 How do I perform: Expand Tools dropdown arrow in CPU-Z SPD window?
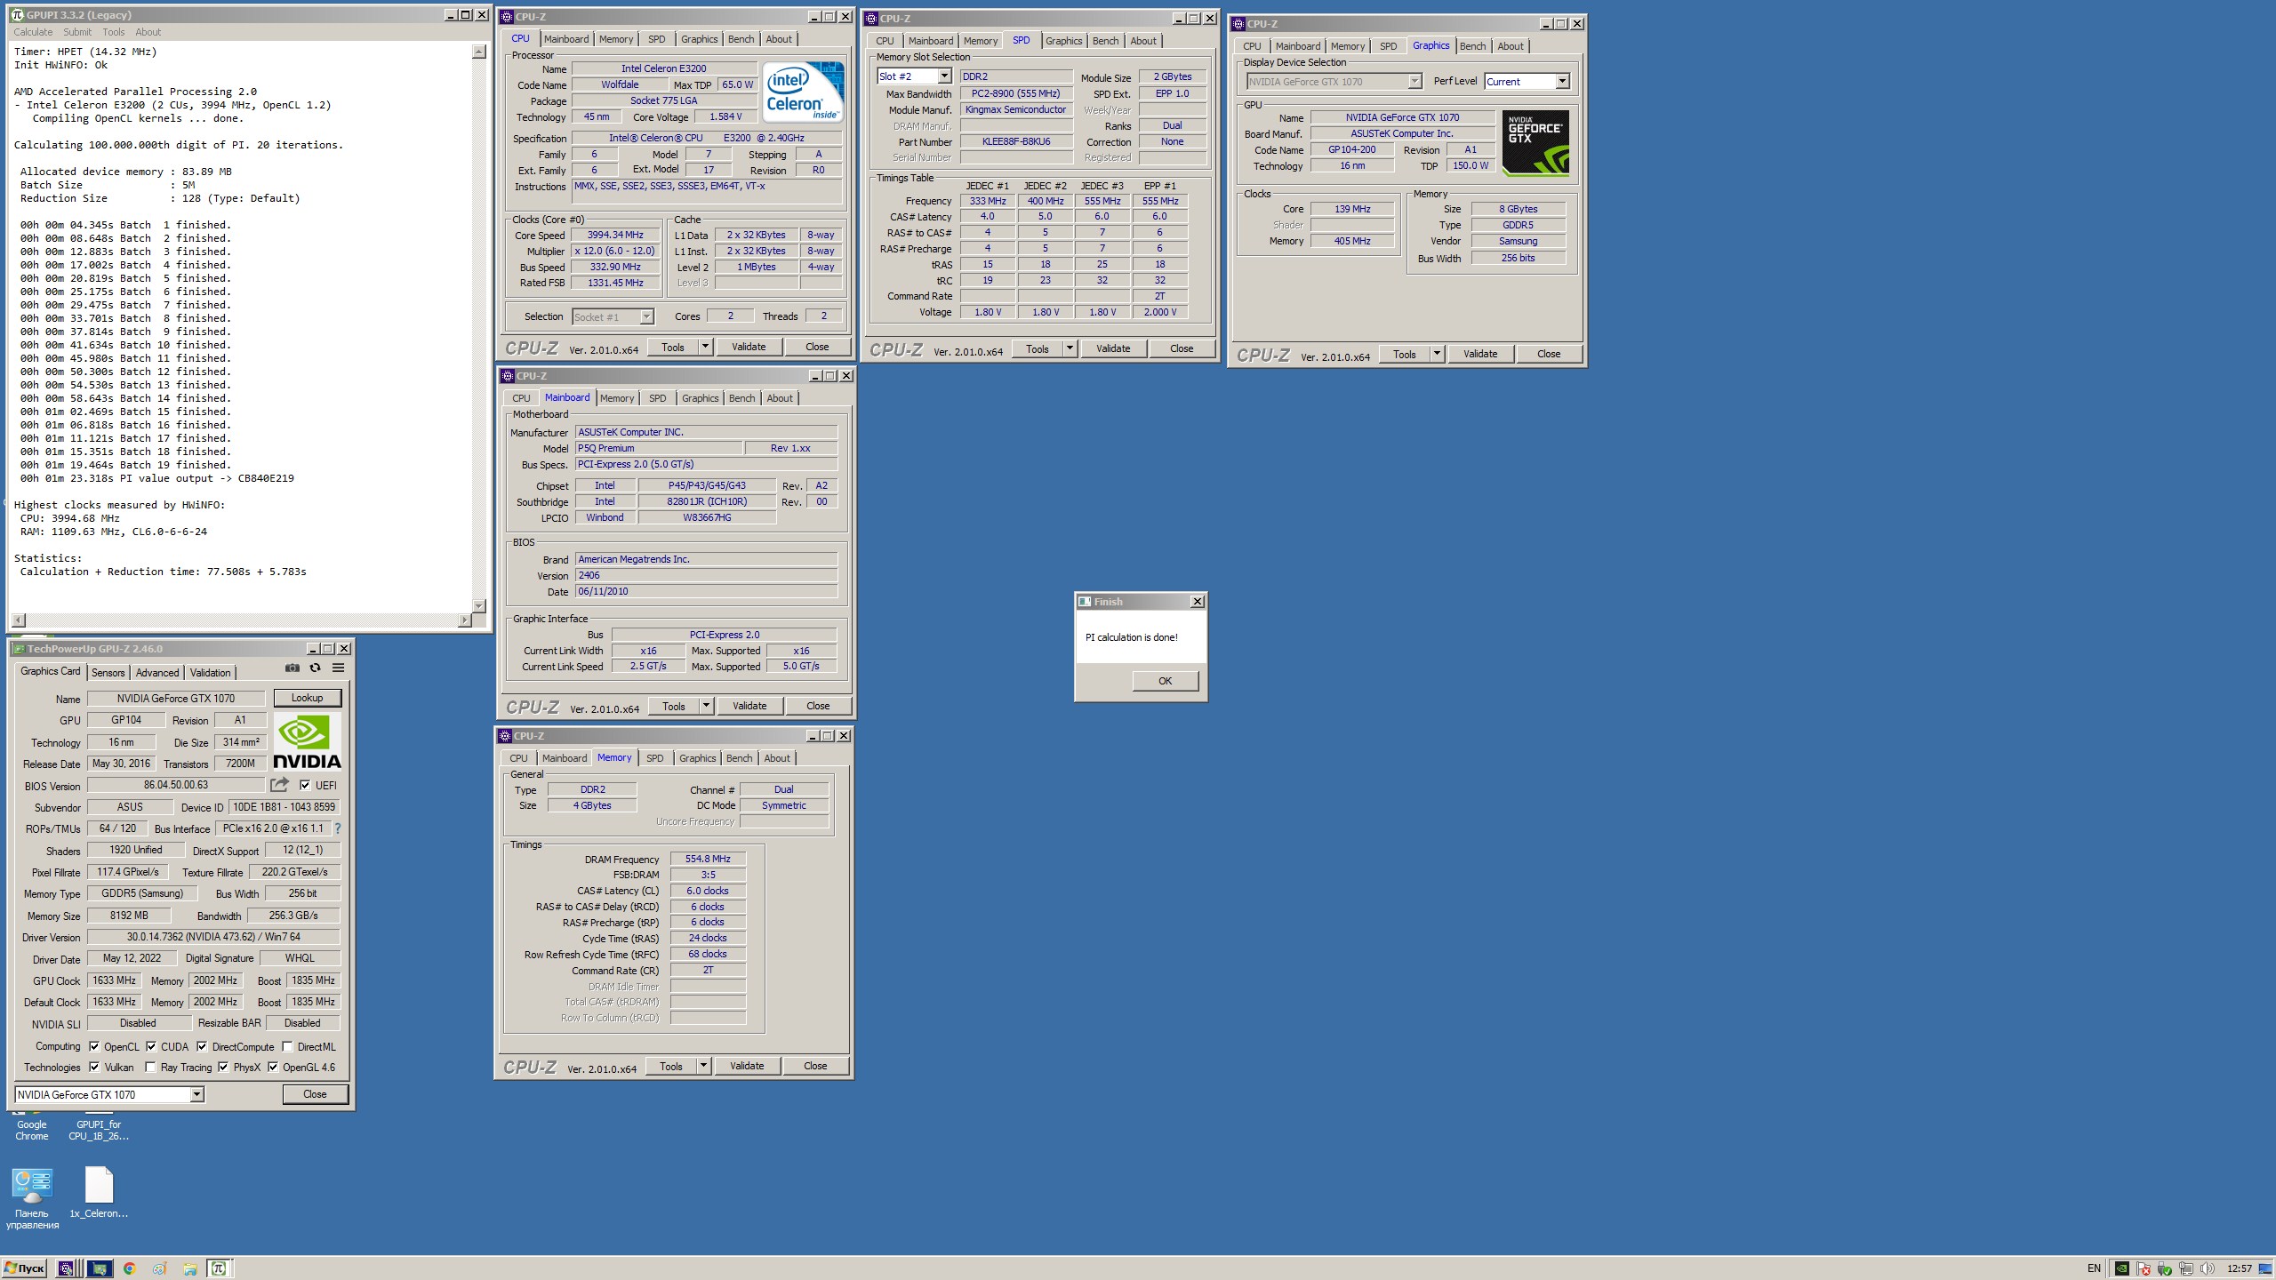point(1070,348)
